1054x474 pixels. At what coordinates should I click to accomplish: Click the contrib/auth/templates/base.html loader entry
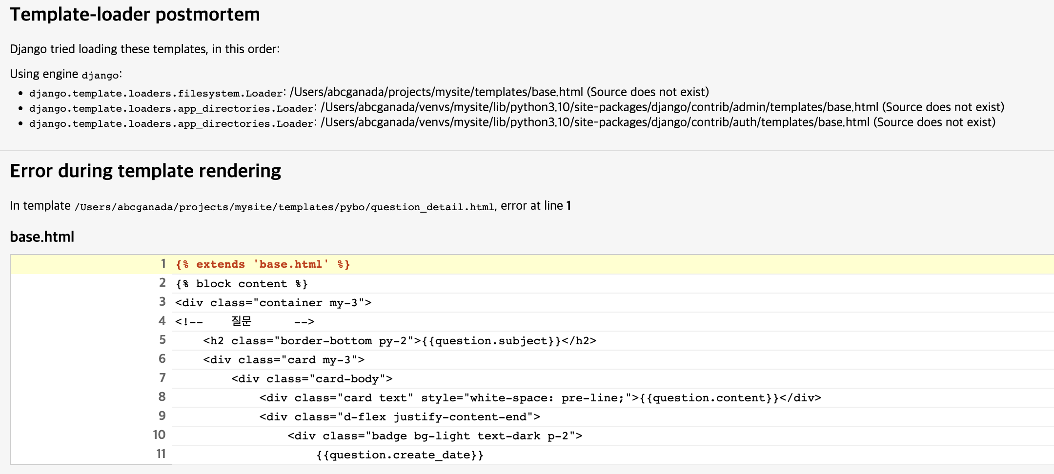pos(512,122)
